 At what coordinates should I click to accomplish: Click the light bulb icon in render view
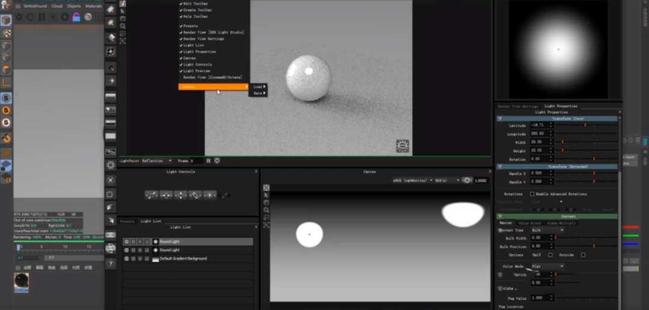point(402,146)
